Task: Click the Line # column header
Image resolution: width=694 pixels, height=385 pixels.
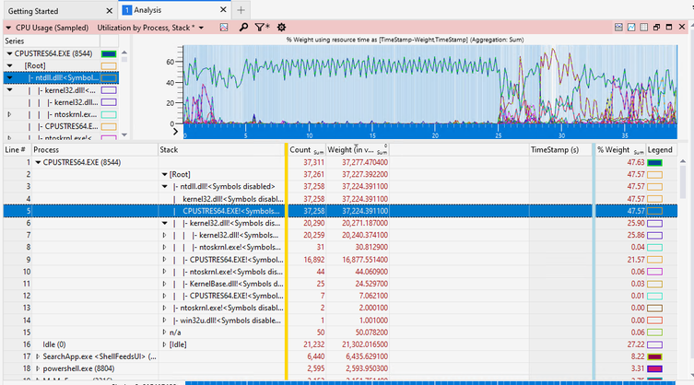Action: 17,149
